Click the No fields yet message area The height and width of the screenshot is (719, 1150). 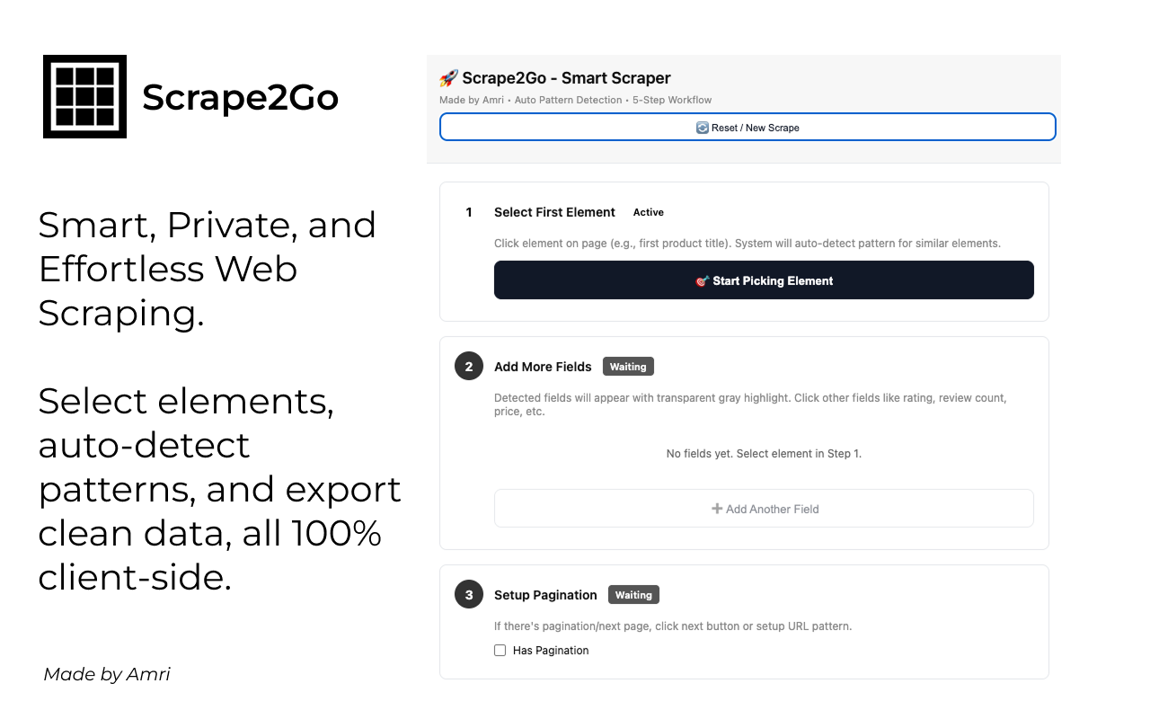click(764, 453)
